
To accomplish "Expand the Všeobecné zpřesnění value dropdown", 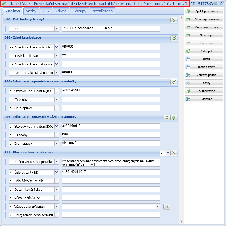I will click(x=158, y=206).
